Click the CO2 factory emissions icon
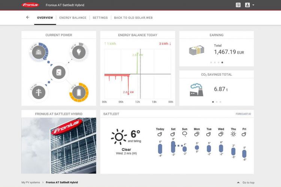281x187 pixels. coord(196,89)
